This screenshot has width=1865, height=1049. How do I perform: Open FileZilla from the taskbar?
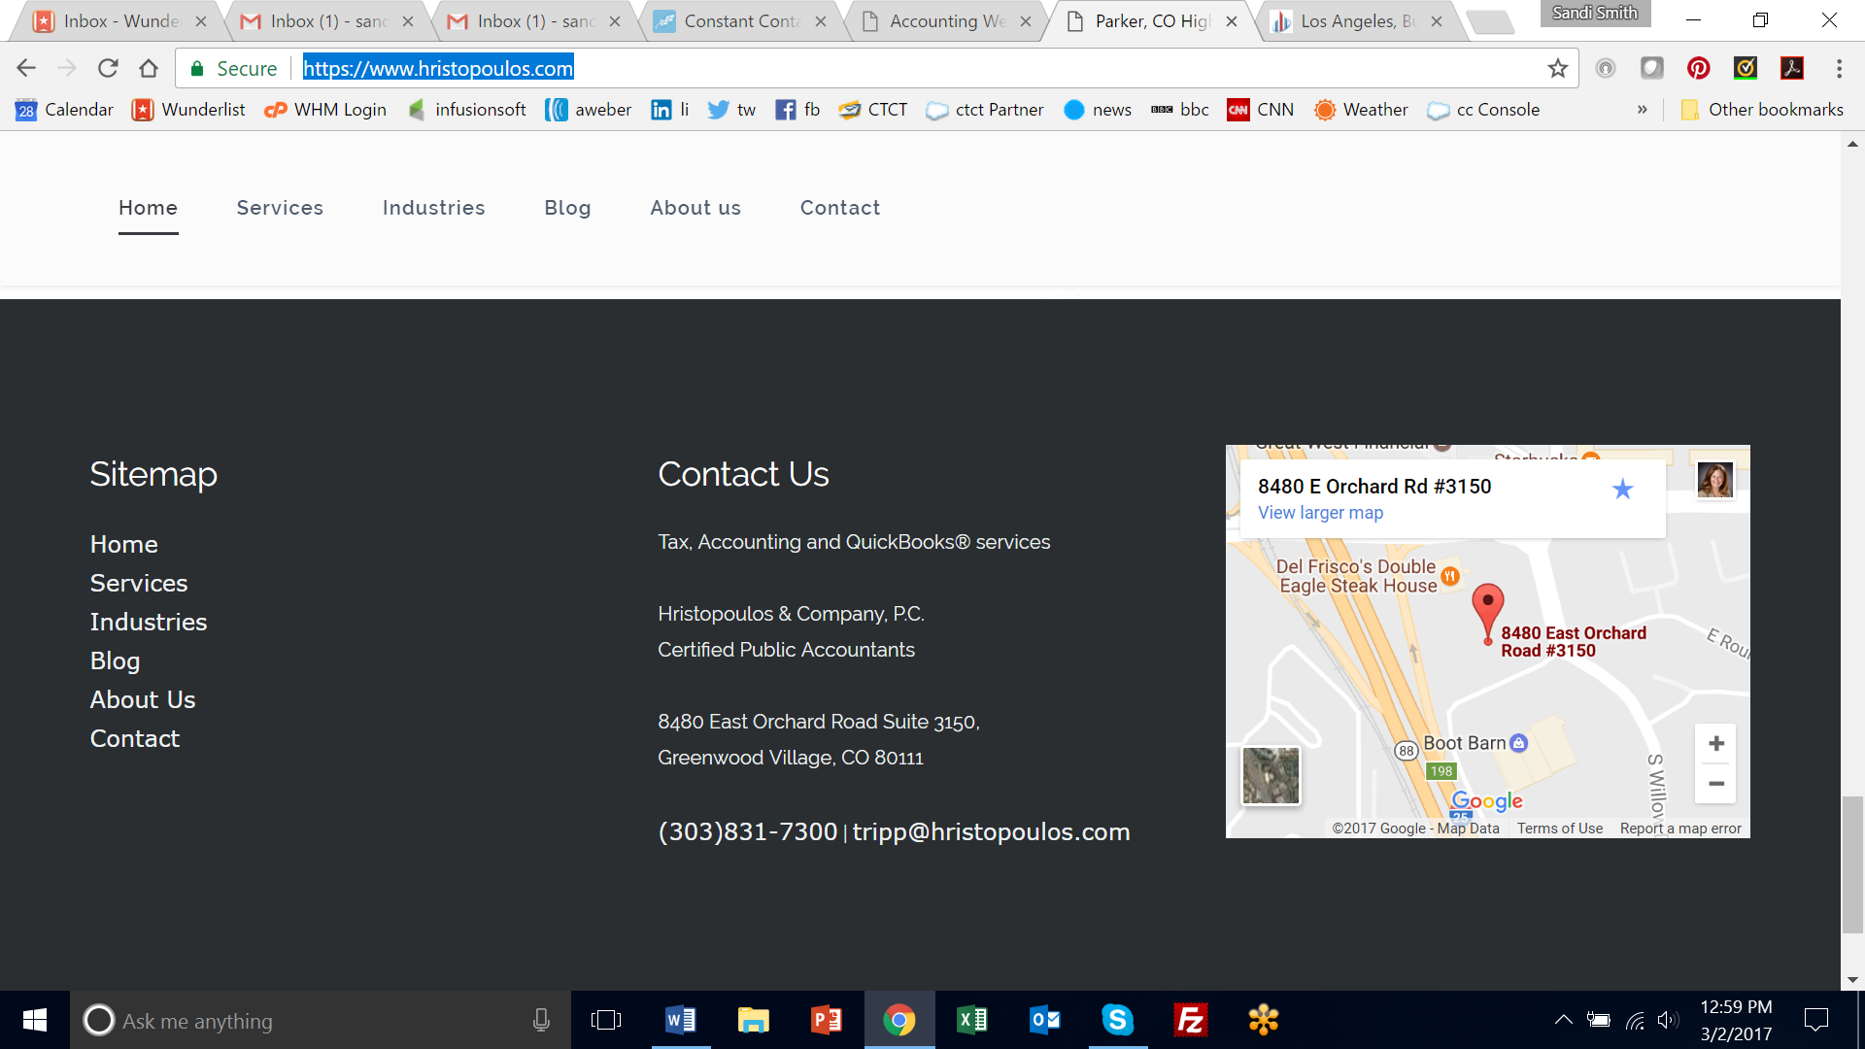click(x=1190, y=1020)
